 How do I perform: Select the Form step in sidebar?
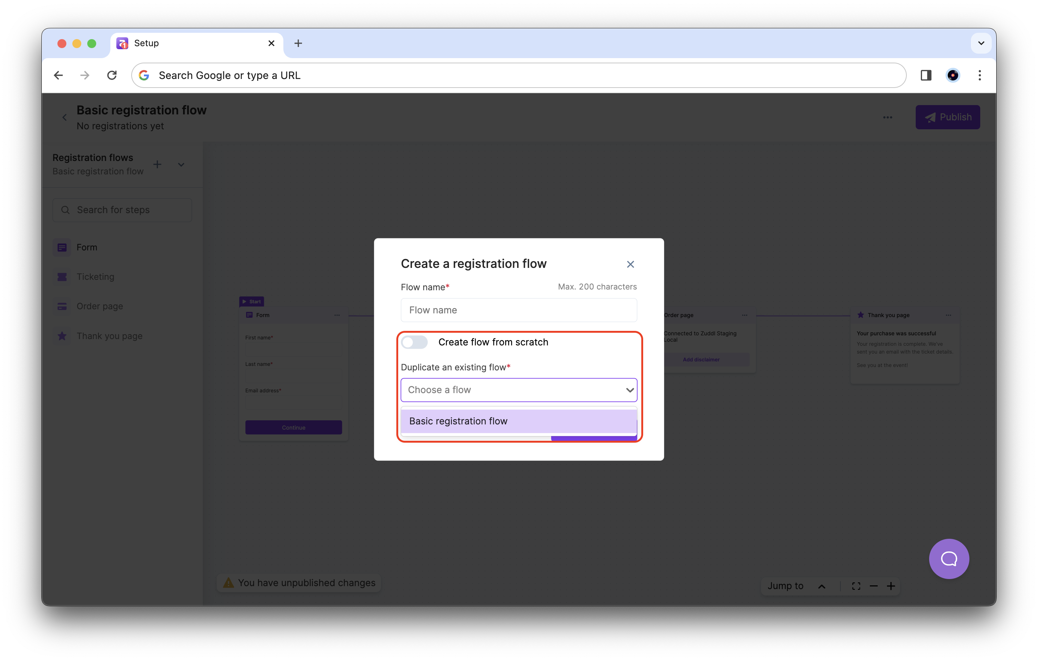pos(86,247)
